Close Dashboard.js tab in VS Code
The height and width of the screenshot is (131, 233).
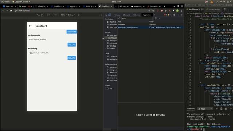pyautogui.click(x=202, y=9)
